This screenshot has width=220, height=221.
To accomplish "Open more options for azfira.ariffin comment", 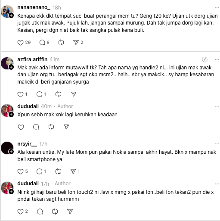I will pyautogui.click(x=217, y=59).
